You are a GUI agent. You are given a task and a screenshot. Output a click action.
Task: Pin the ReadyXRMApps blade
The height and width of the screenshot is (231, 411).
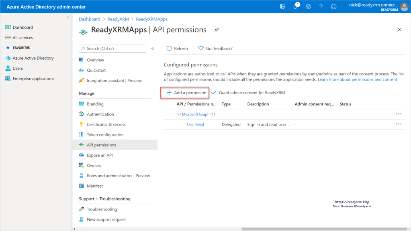(217, 30)
